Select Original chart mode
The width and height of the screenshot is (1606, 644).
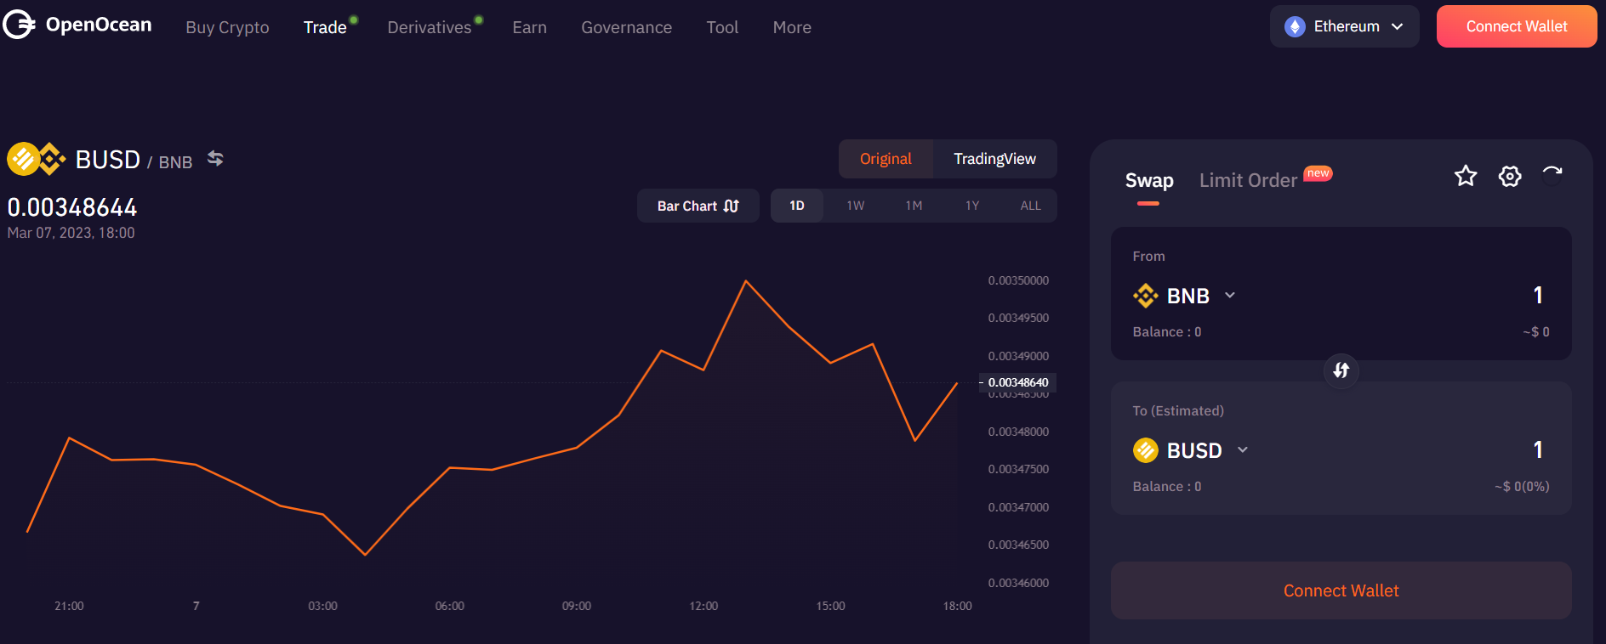pos(886,159)
